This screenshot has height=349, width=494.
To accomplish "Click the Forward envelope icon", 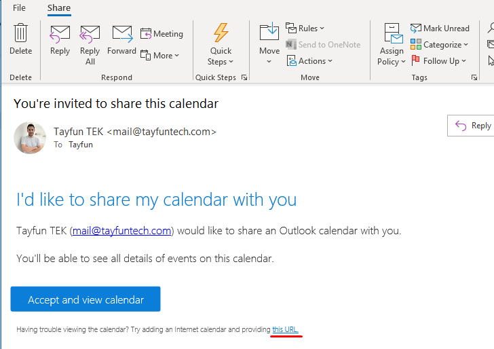I will coord(121,34).
